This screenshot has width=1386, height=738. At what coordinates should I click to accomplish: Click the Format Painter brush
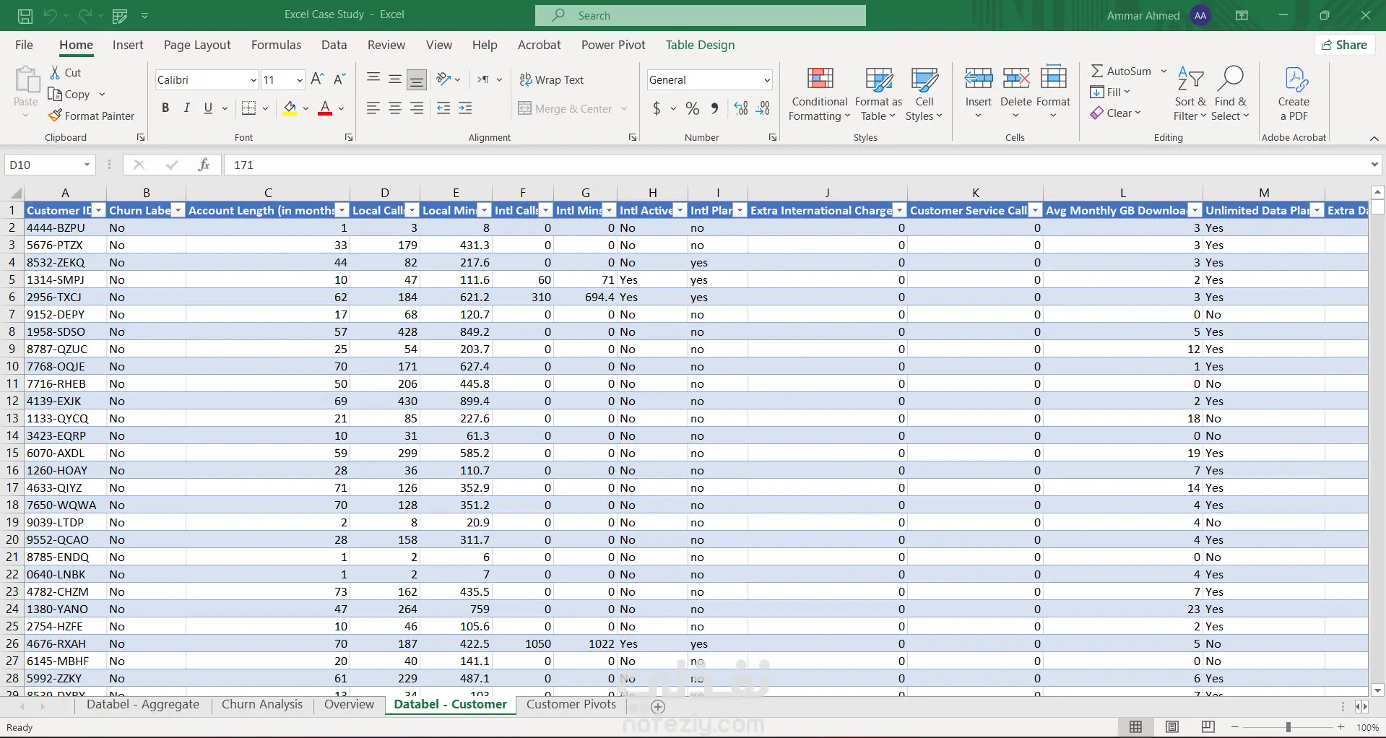[55, 116]
